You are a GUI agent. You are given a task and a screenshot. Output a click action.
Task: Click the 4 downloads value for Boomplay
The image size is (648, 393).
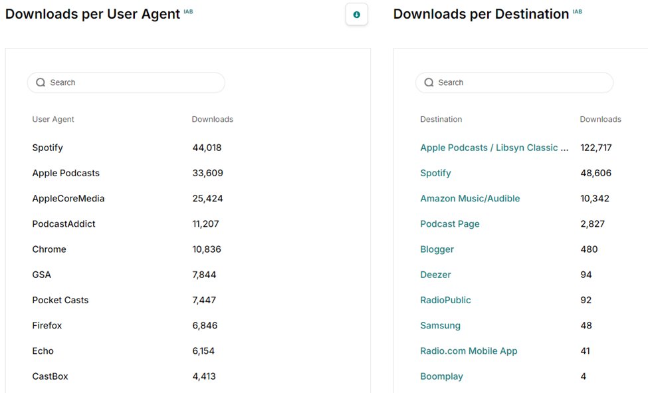[x=583, y=376]
